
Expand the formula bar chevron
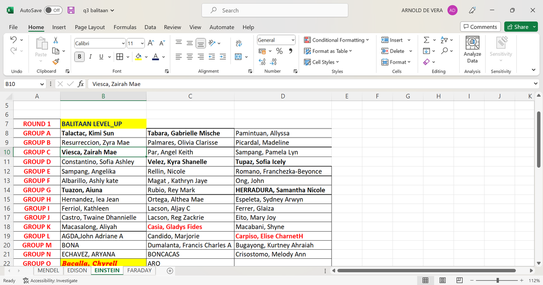pyautogui.click(x=536, y=84)
